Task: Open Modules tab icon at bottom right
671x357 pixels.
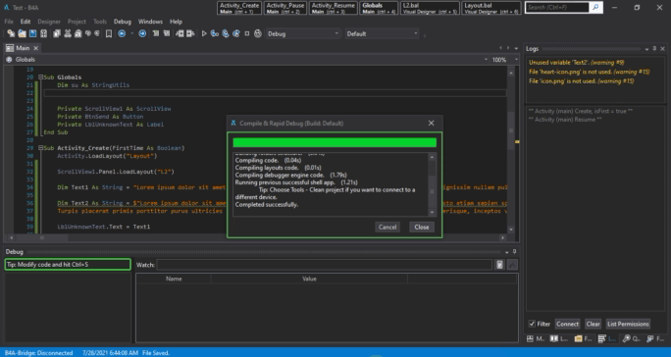Action: (x=530, y=338)
